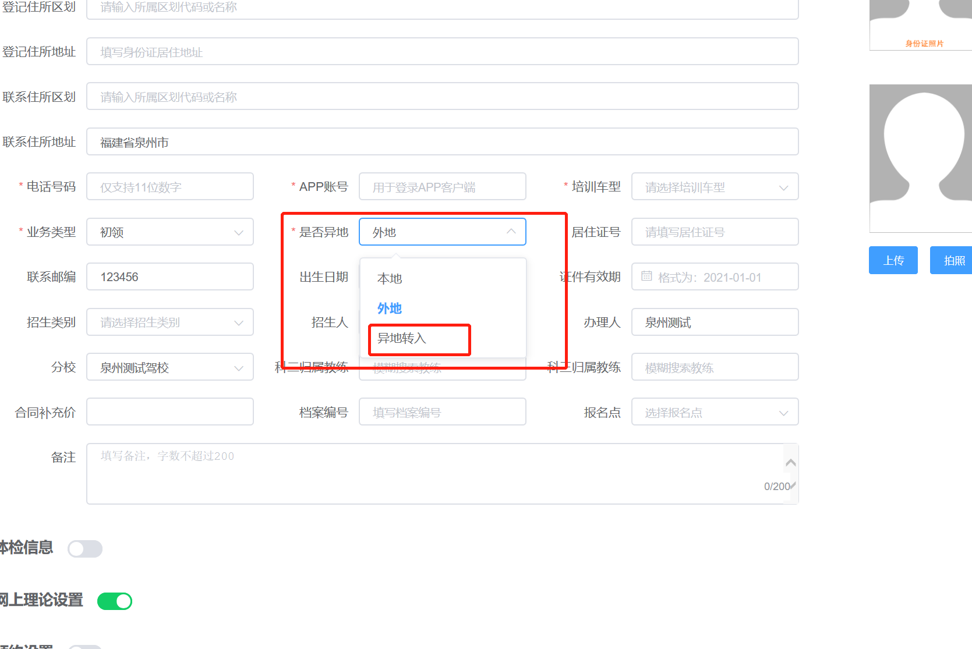Click the calendar icon in 证件有效期 field
This screenshot has height=649, width=972.
pyautogui.click(x=646, y=276)
